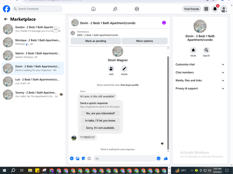Click the $800 Marketplace listing banner
This screenshot has width=233, height=174.
click(x=119, y=33)
